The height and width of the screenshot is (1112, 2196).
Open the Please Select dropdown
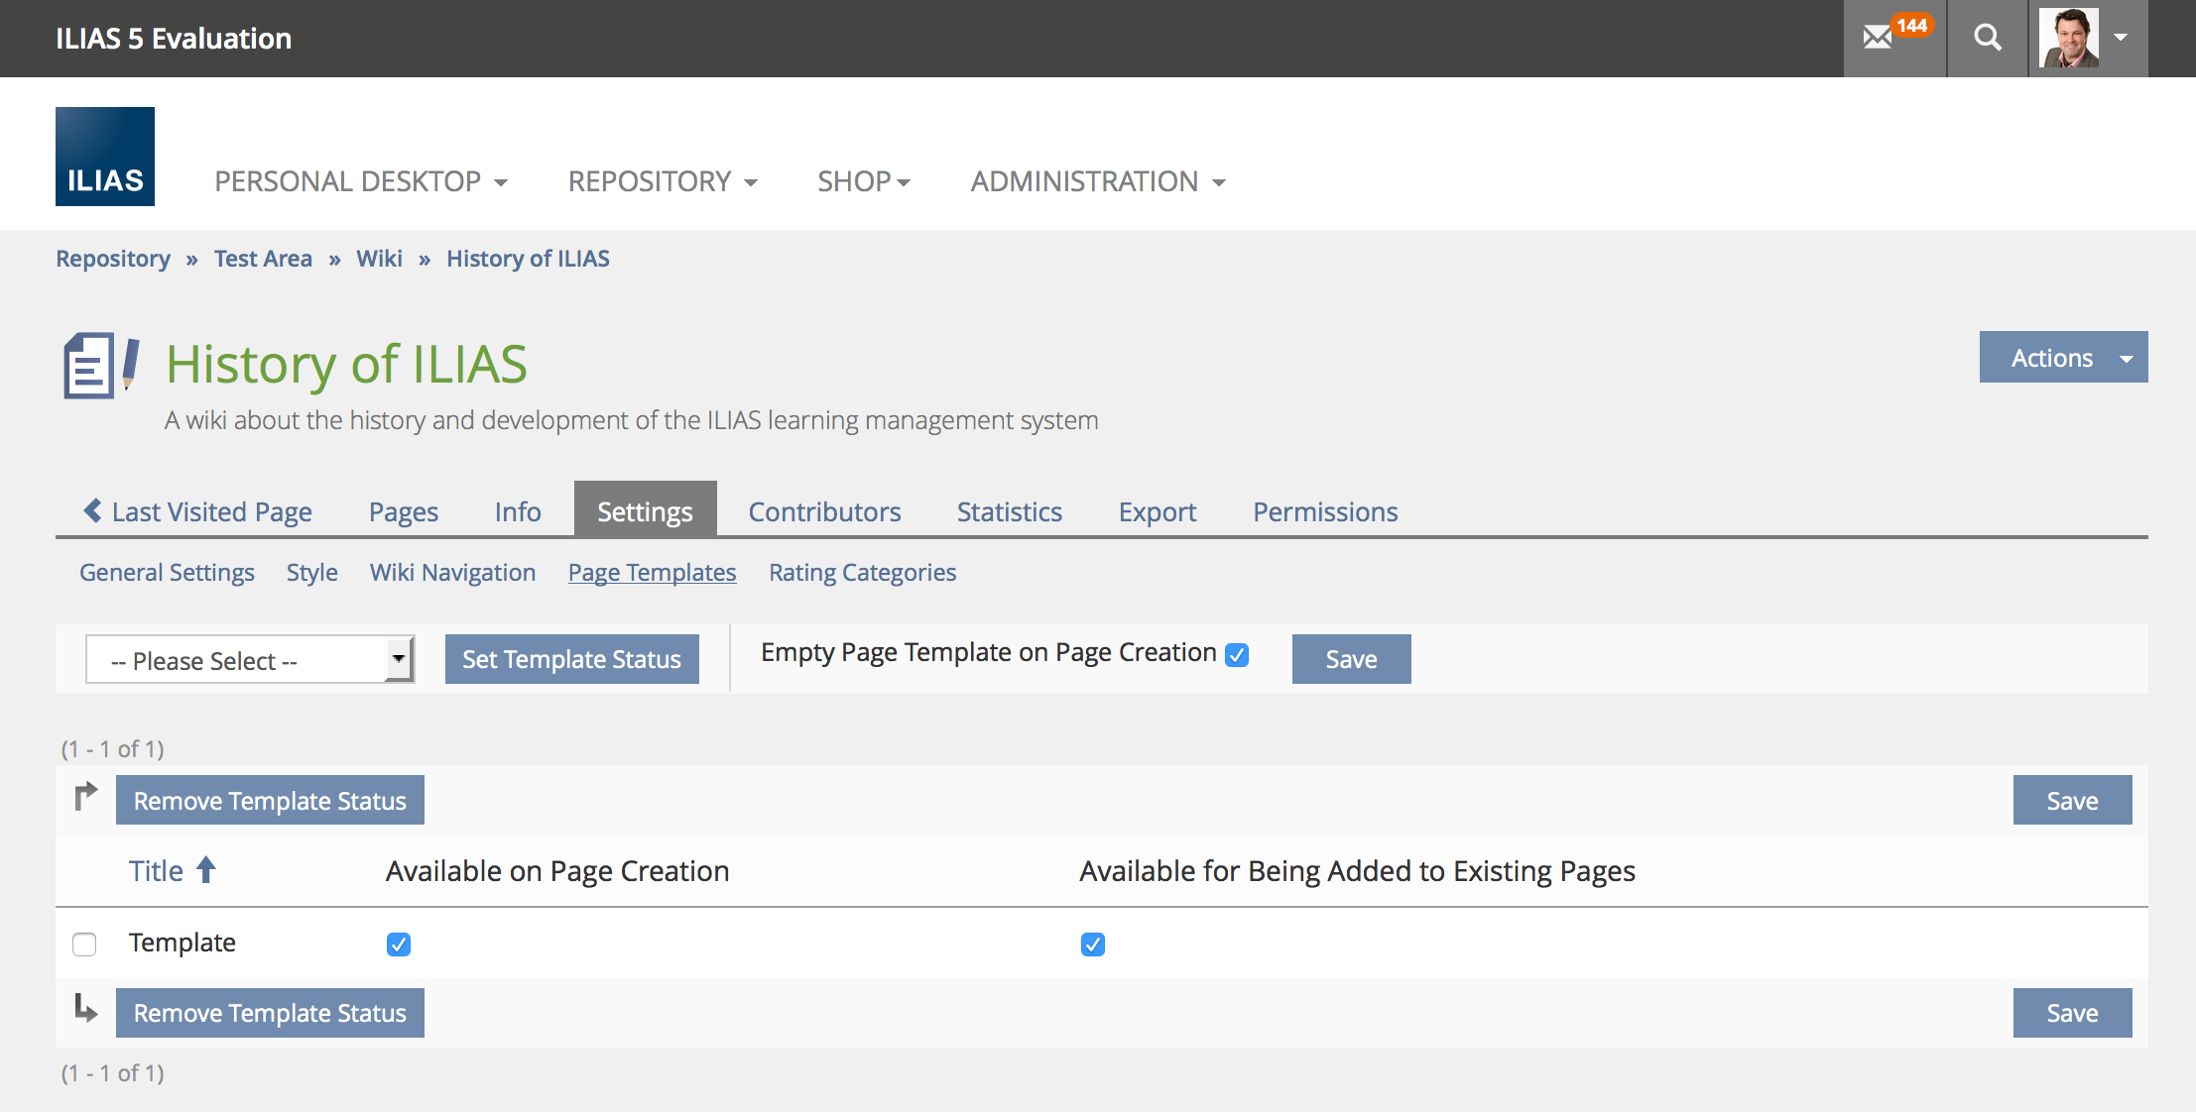pos(250,660)
